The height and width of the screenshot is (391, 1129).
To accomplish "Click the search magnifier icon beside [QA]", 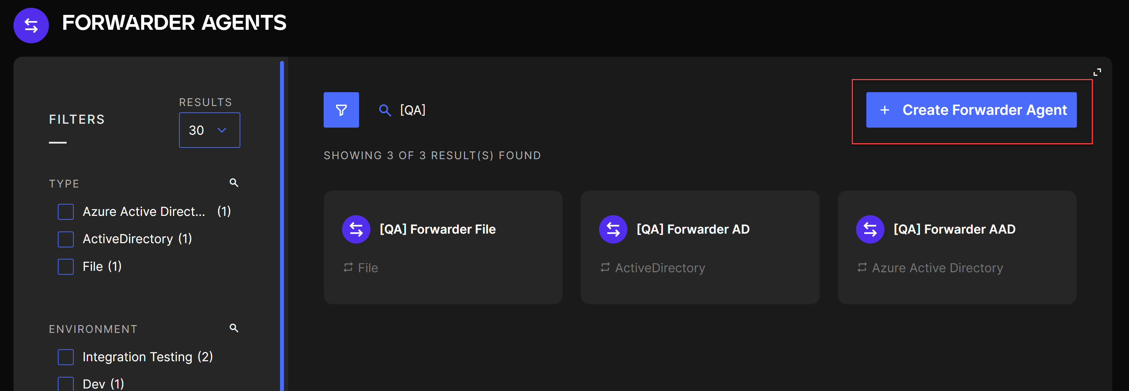I will tap(385, 110).
